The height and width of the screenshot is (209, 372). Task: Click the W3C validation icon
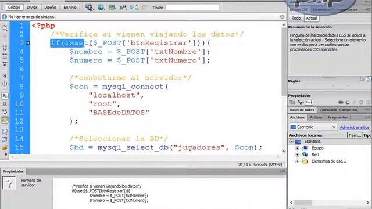(x=123, y=8)
